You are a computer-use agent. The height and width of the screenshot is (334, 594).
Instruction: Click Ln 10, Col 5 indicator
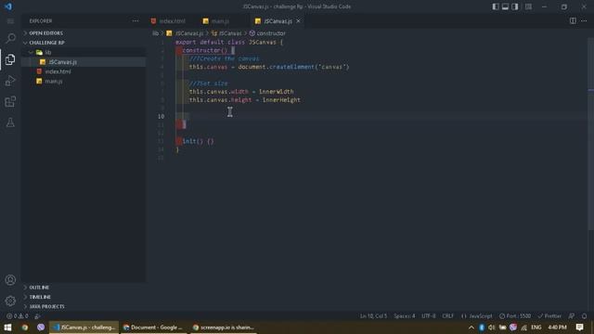tap(373, 315)
